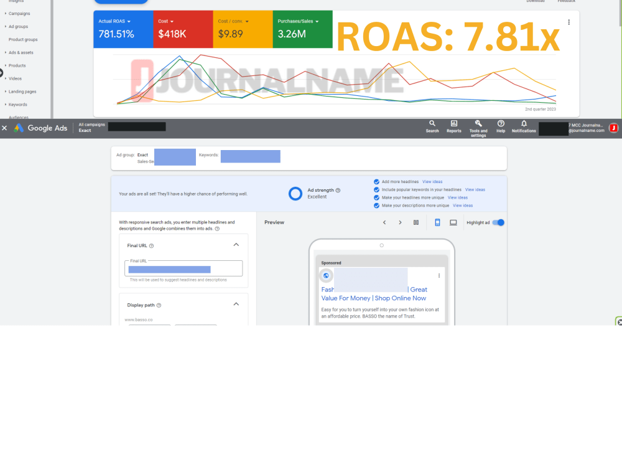
Task: Click the www.basso.co display path text
Action: (x=139, y=319)
